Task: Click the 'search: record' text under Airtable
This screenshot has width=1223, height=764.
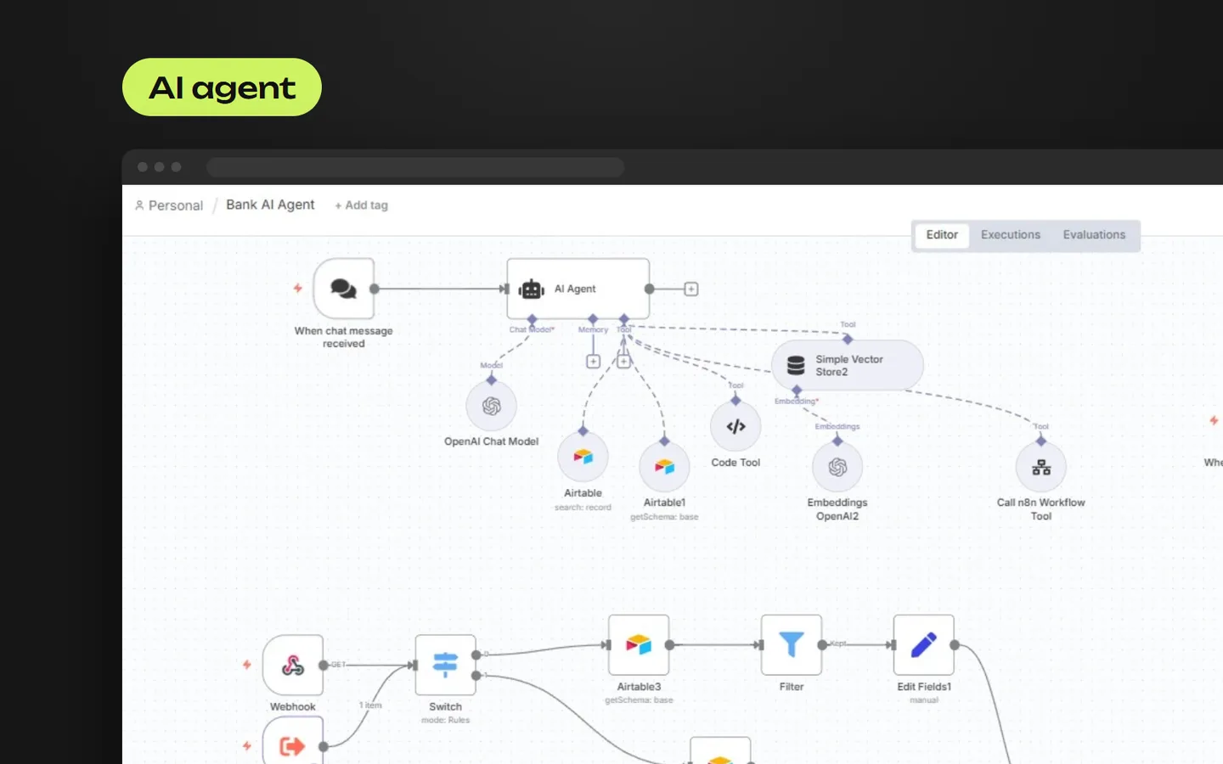Action: click(583, 508)
